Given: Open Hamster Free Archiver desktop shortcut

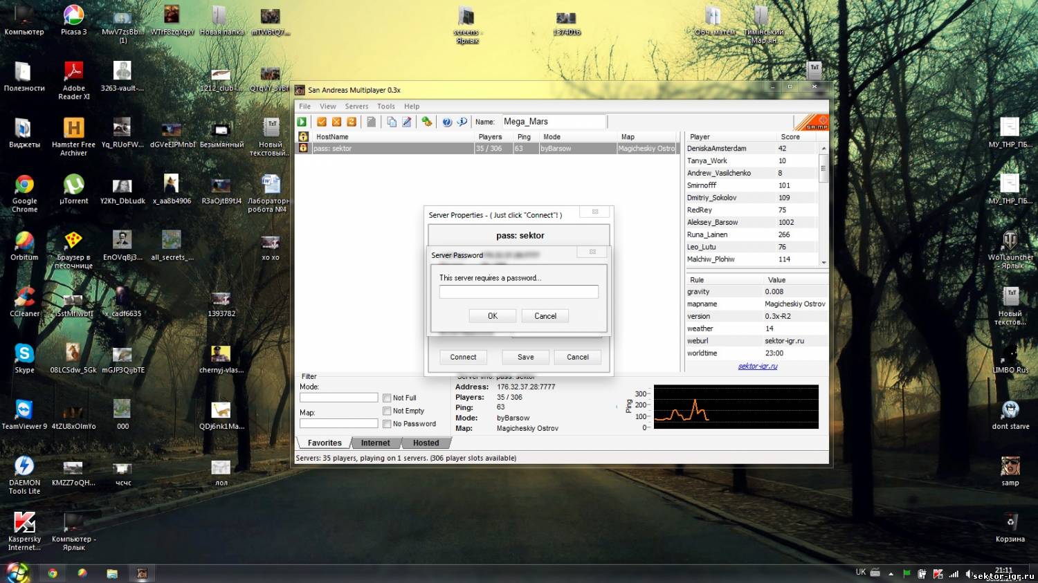Looking at the screenshot, I should click(x=73, y=136).
